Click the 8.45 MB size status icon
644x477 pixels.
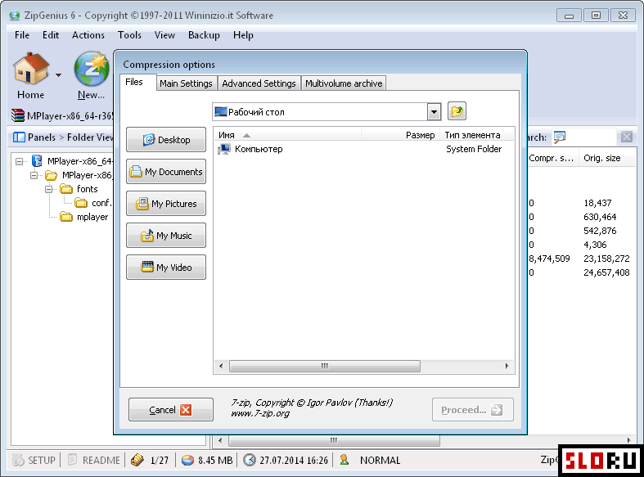187,460
